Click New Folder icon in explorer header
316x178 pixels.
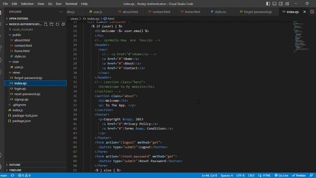click(x=51, y=24)
